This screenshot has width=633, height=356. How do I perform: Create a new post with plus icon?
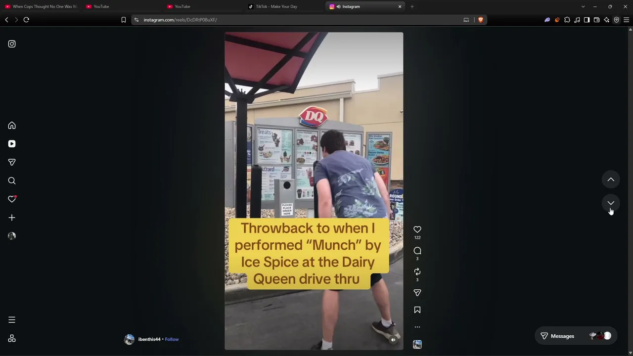click(x=12, y=218)
